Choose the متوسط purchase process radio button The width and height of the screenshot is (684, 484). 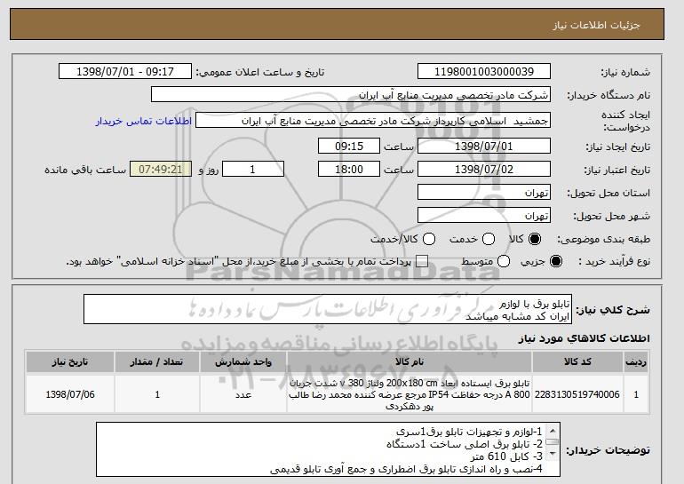pos(504,261)
